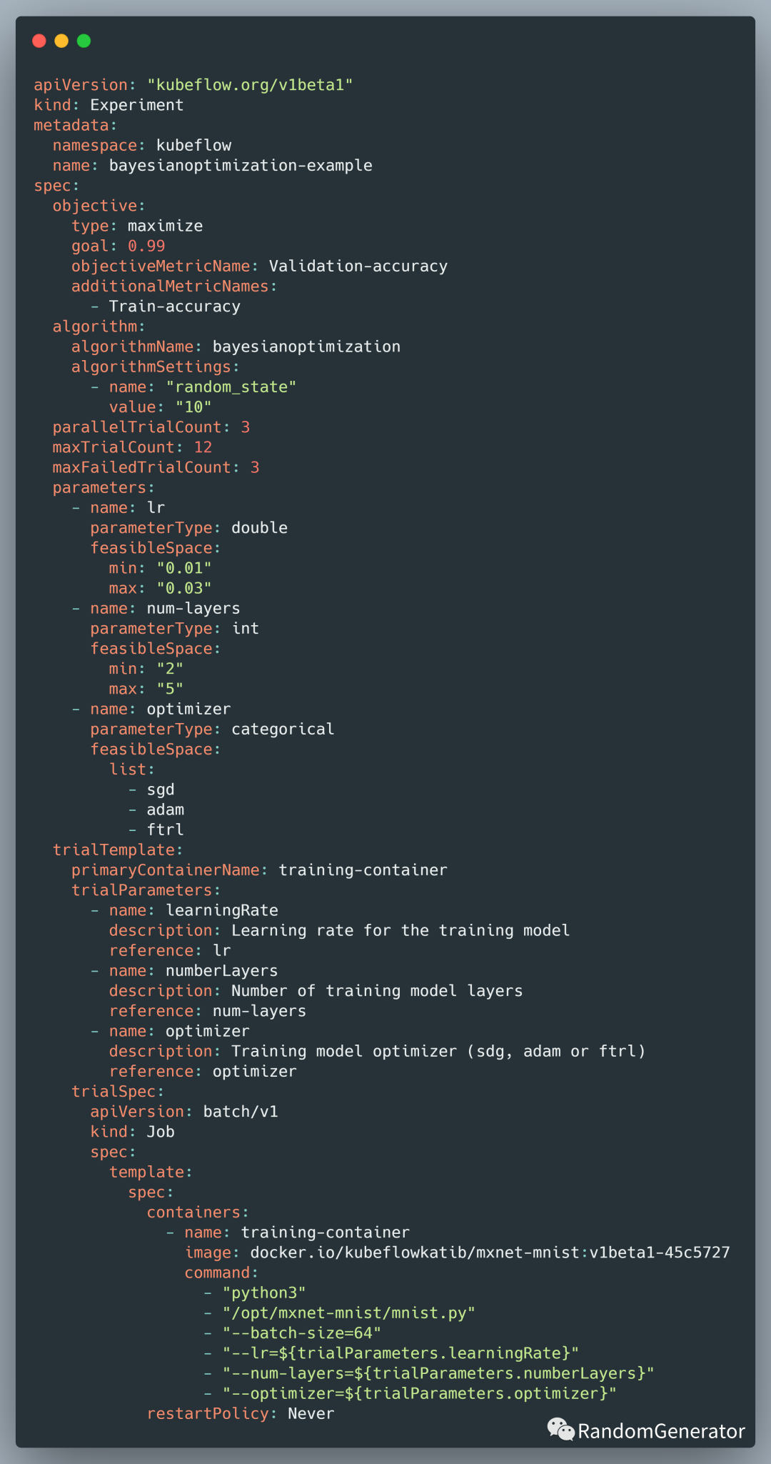Click the "--batch-size=64" command argument

tap(301, 1333)
